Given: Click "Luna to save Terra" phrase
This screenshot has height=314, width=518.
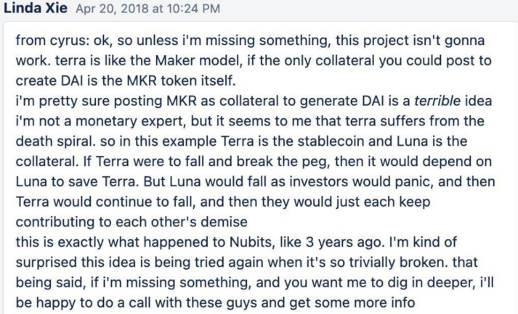Looking at the screenshot, I should click(76, 182).
